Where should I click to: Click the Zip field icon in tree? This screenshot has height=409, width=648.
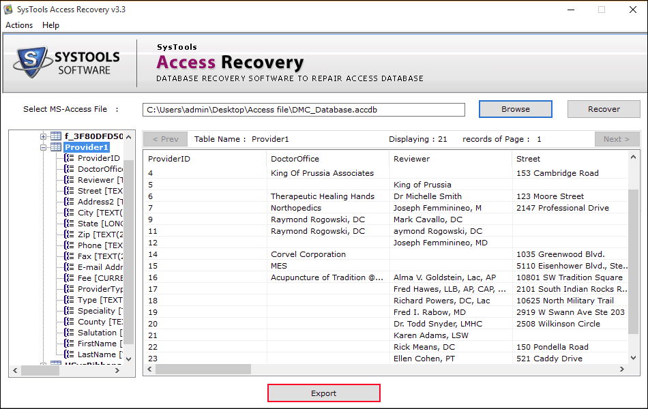[69, 234]
